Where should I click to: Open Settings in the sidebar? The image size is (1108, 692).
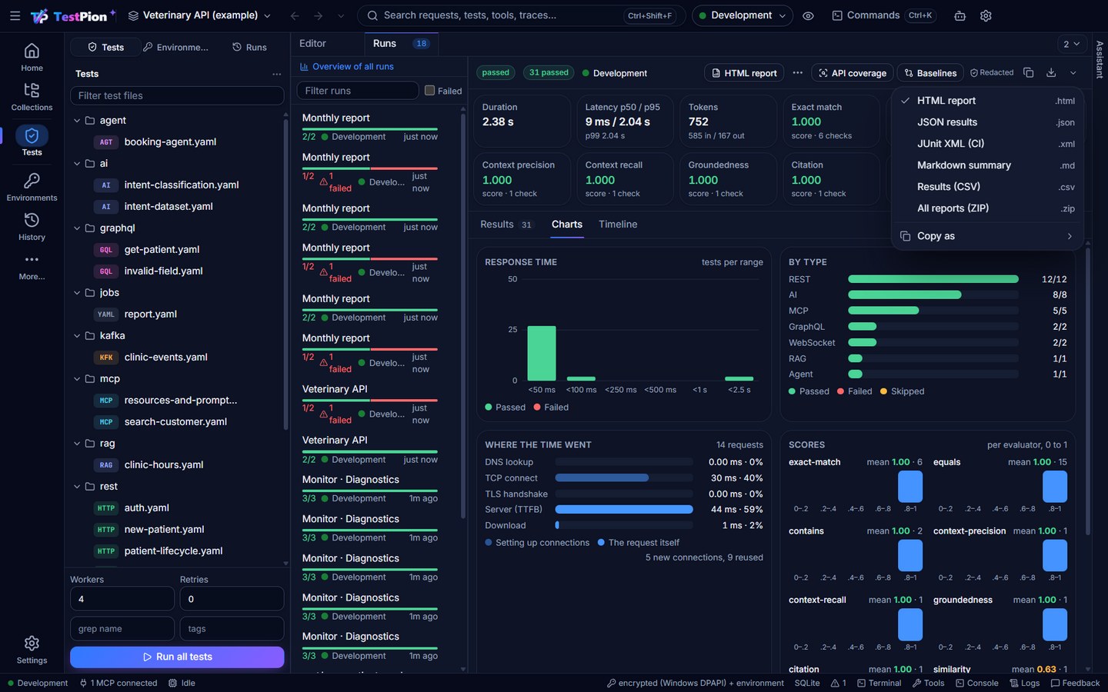[x=32, y=650]
